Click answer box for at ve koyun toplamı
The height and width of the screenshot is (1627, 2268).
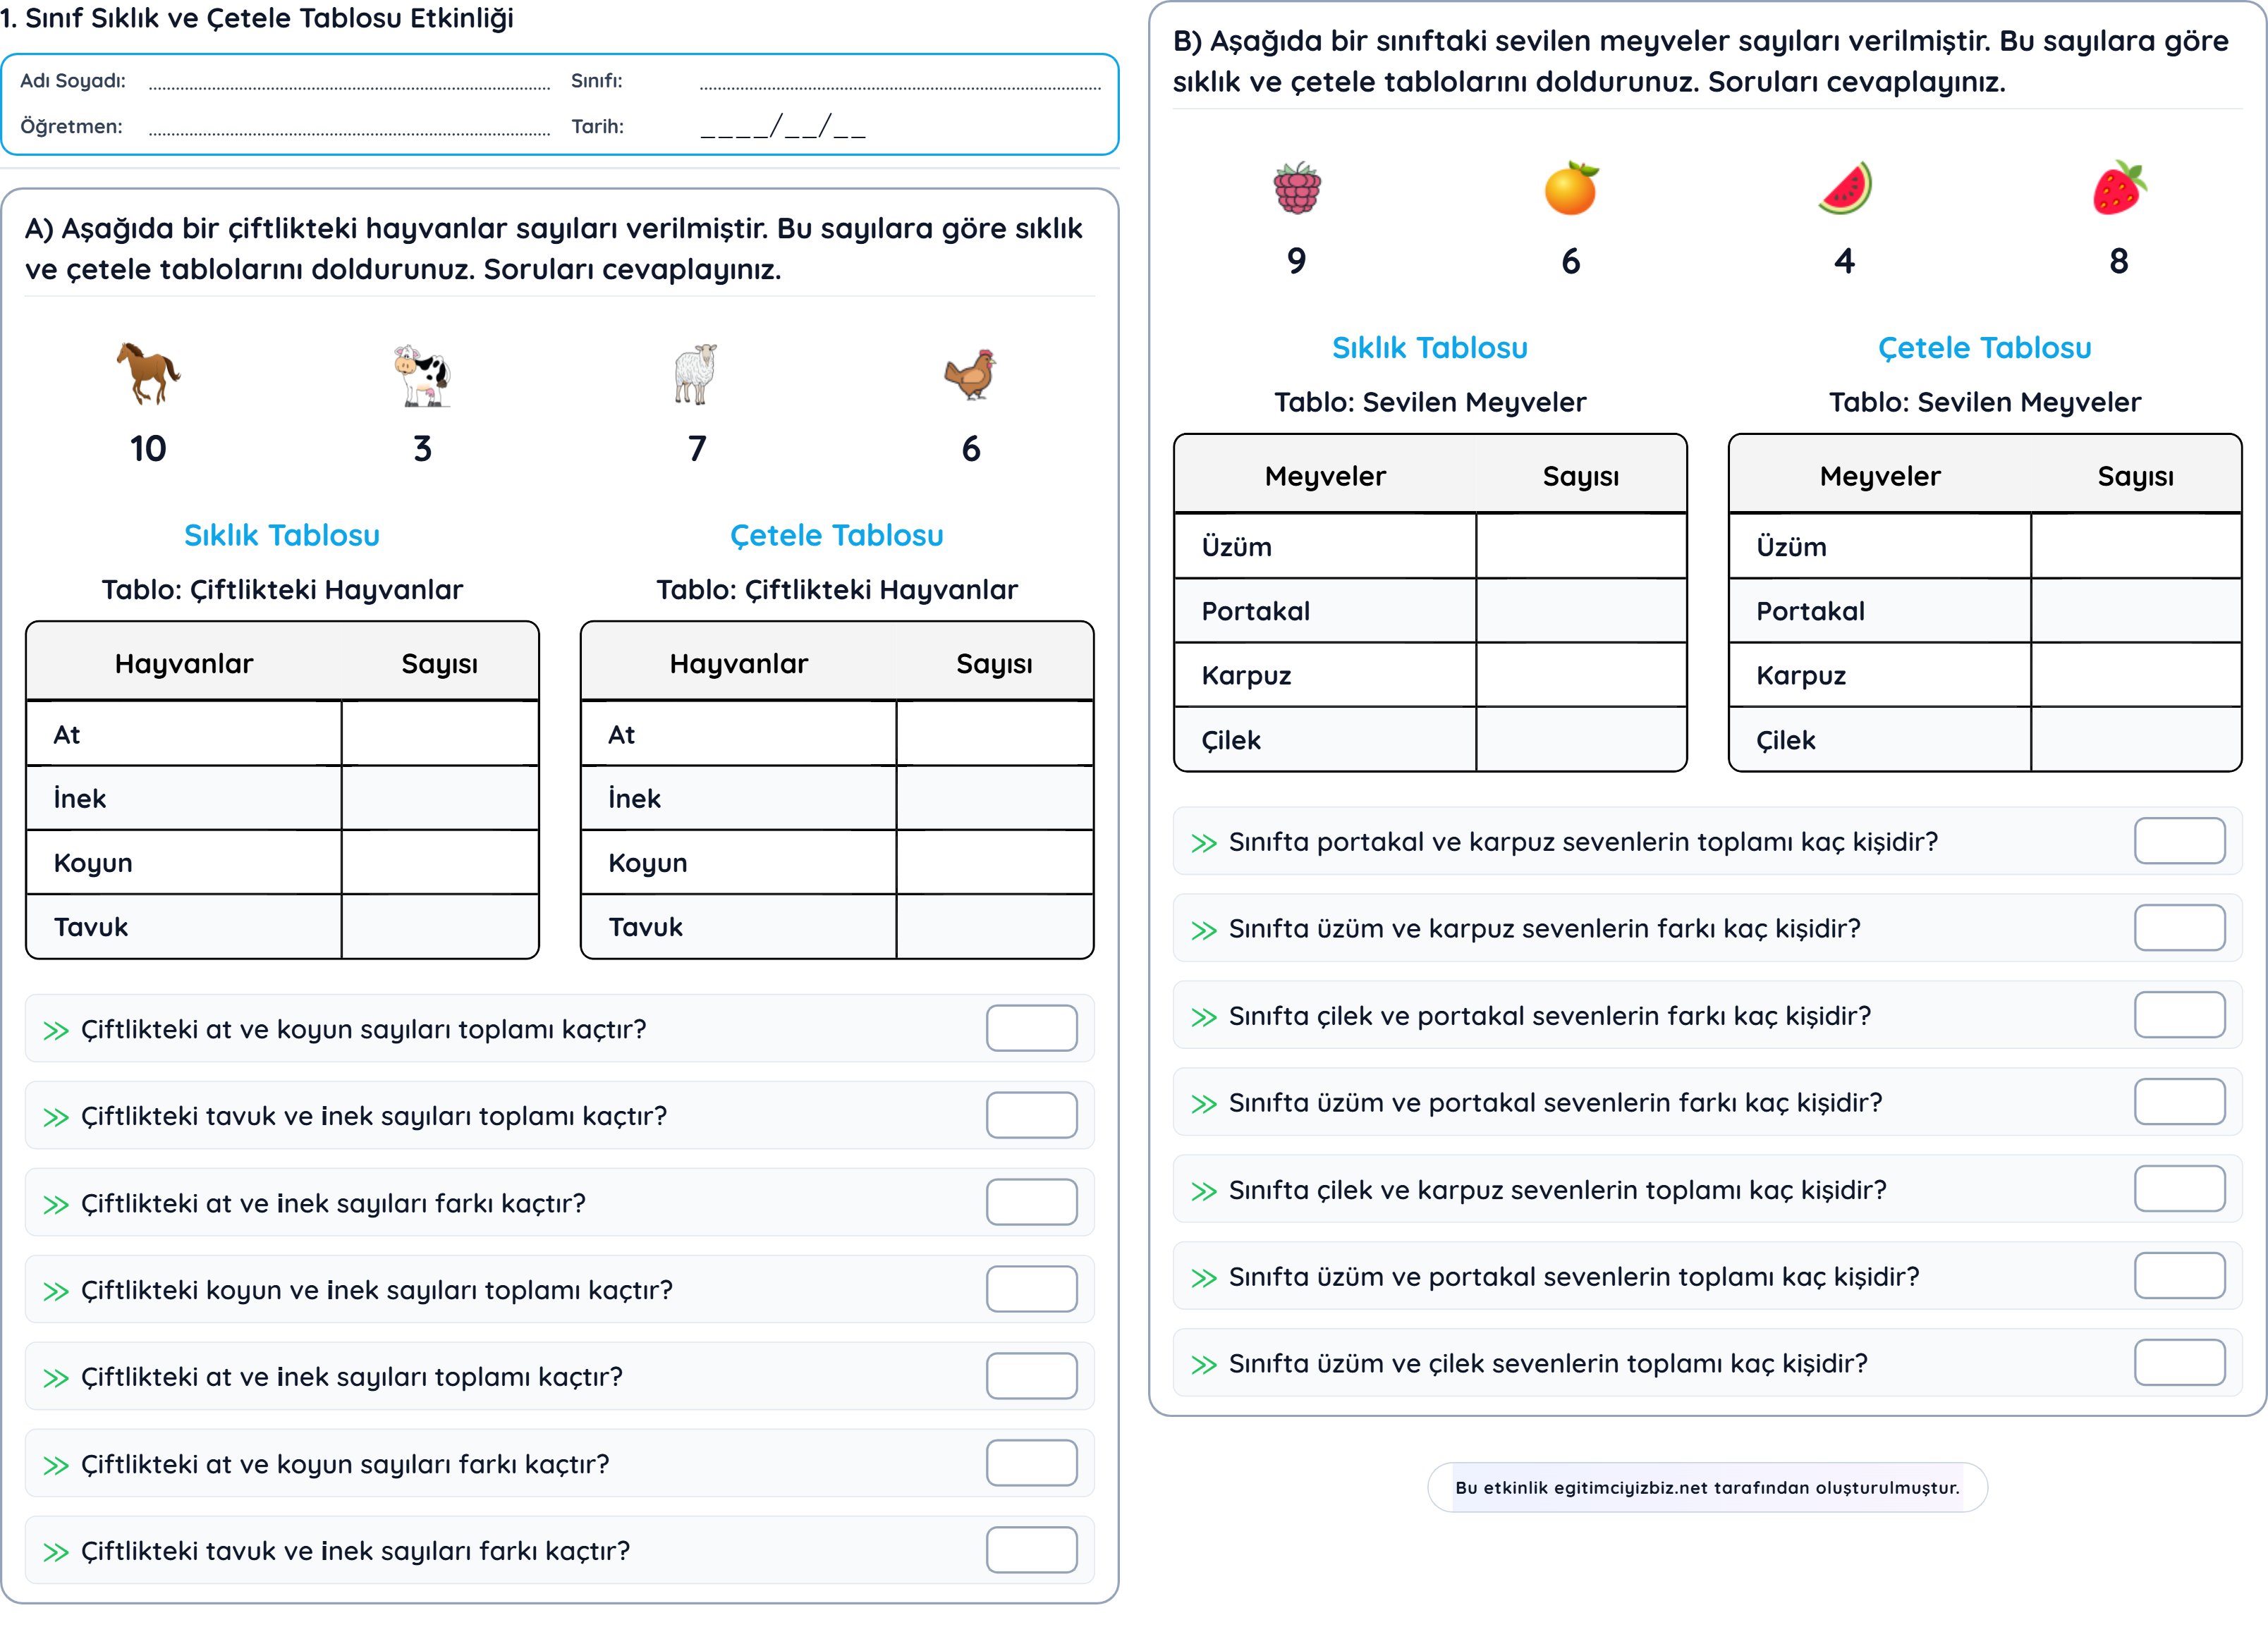click(1031, 1029)
